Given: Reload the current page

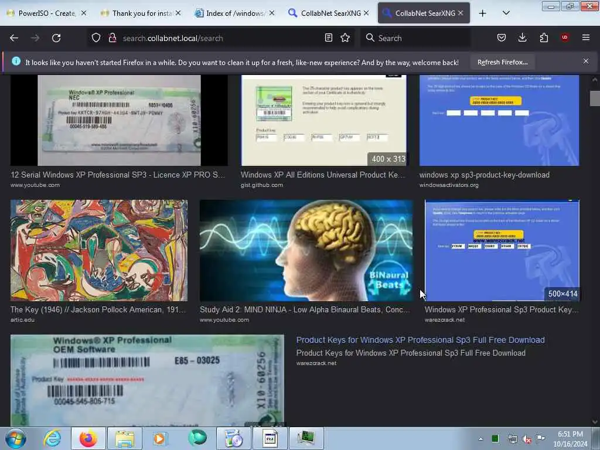Looking at the screenshot, I should (x=56, y=38).
